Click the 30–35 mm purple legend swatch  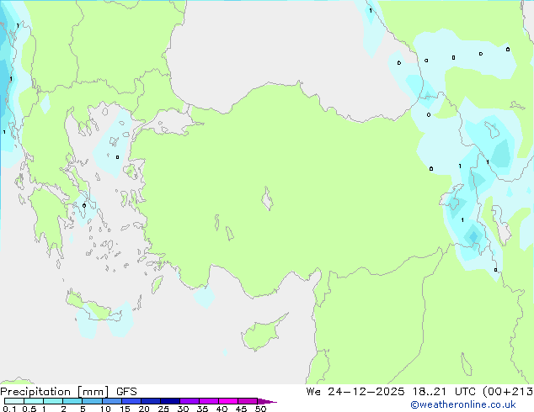(x=190, y=401)
